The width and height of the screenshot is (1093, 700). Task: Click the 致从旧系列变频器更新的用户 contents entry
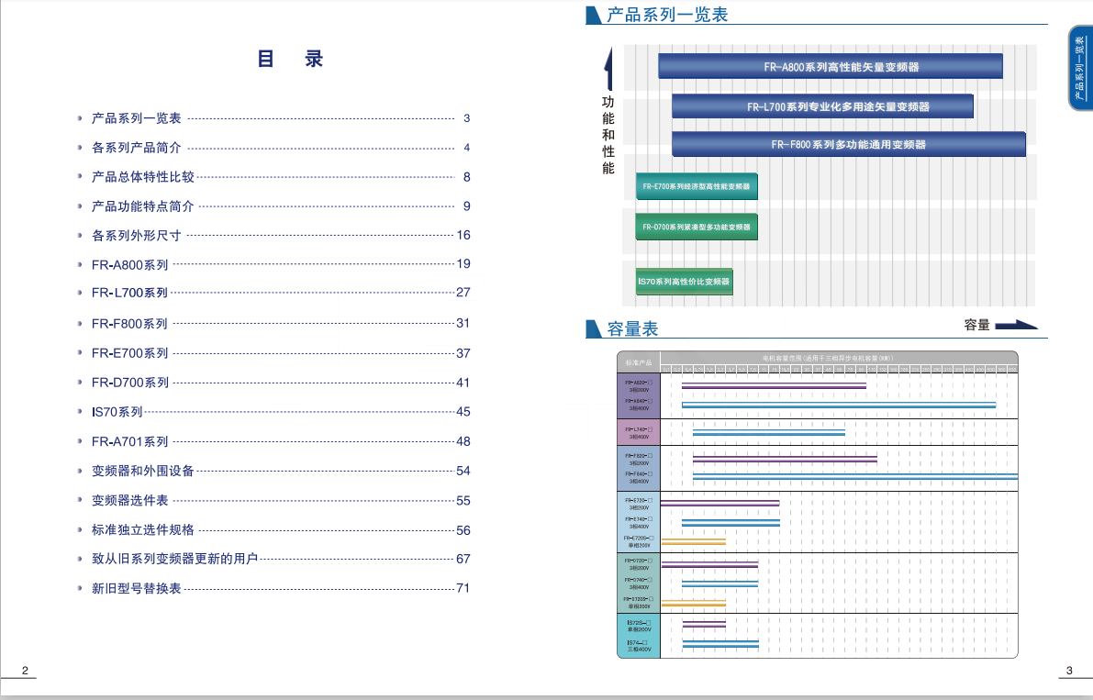(x=274, y=559)
